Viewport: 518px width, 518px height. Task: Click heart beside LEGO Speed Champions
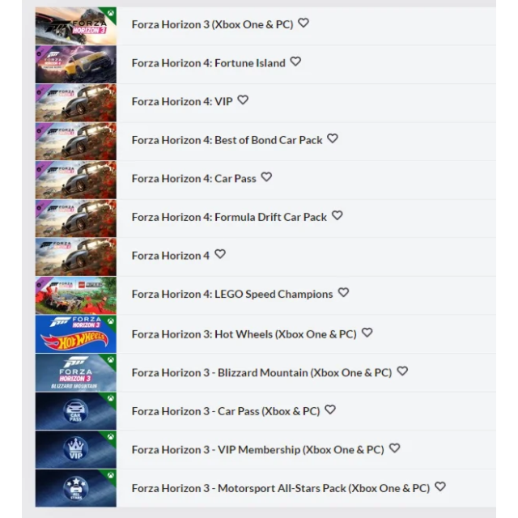coord(343,292)
